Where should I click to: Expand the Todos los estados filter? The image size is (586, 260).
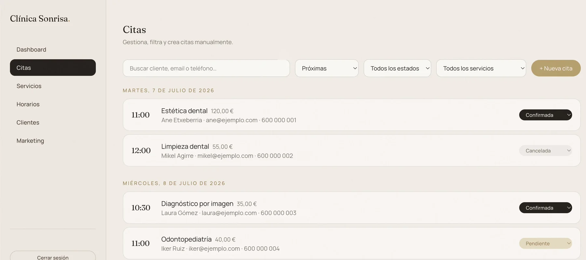pyautogui.click(x=397, y=68)
